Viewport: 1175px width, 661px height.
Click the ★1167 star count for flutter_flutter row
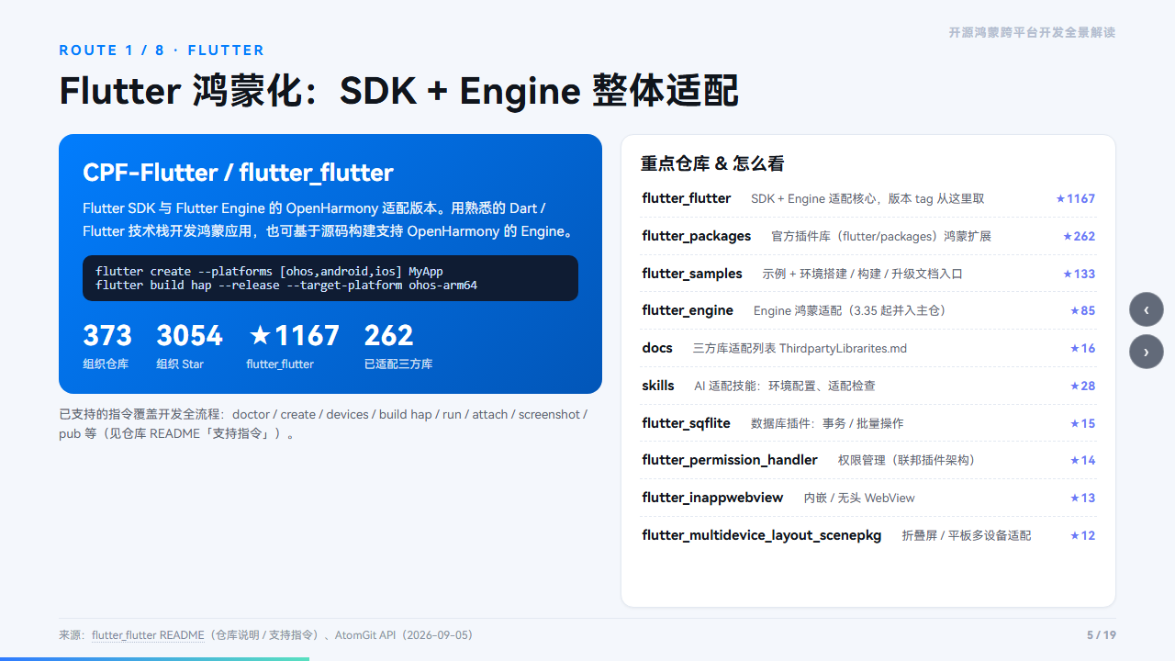(1075, 198)
